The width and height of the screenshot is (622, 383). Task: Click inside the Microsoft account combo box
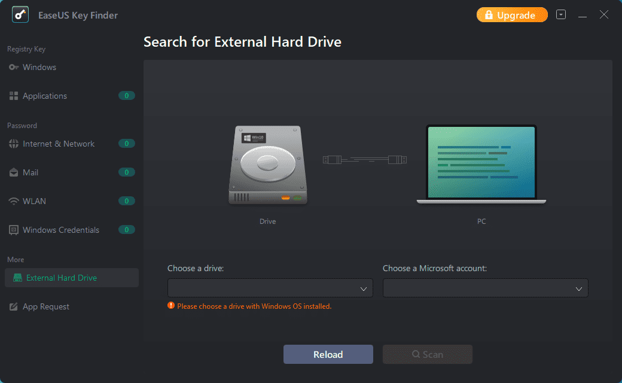click(x=485, y=288)
